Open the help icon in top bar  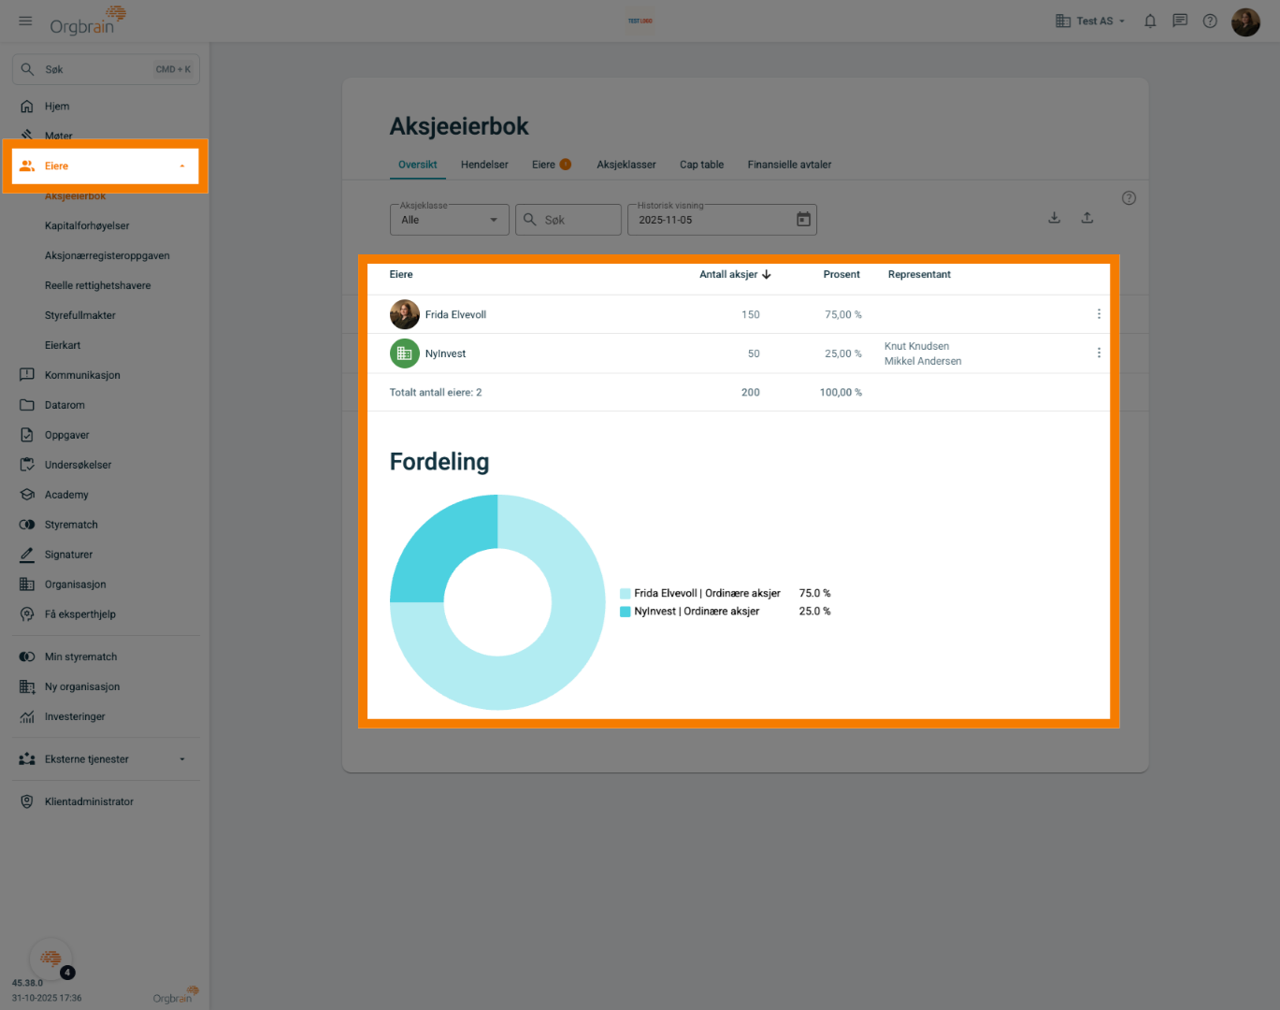pyautogui.click(x=1210, y=21)
